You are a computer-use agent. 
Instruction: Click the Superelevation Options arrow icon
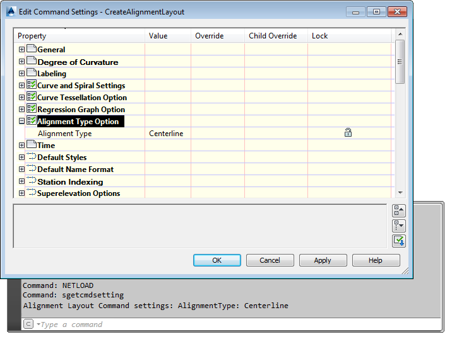pyautogui.click(x=32, y=192)
